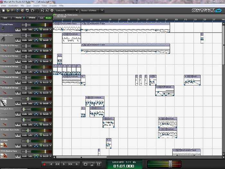Mute the Grand Piano track 1
The height and width of the screenshot is (169, 225).
[x=24, y=30]
